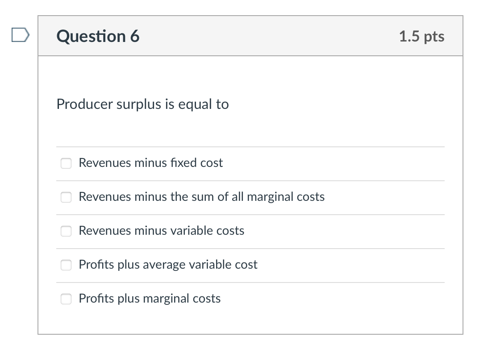Check 'Revenues minus the sum of all marginal costs'
Viewport: 492px width, 349px height.
point(66,197)
